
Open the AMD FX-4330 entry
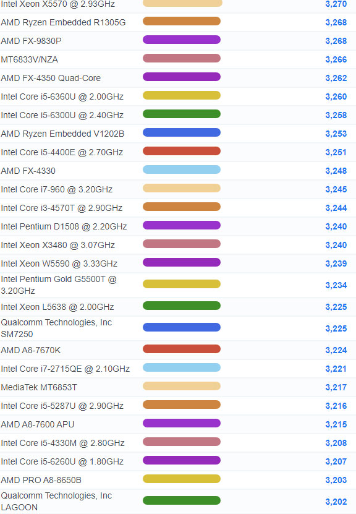click(28, 171)
